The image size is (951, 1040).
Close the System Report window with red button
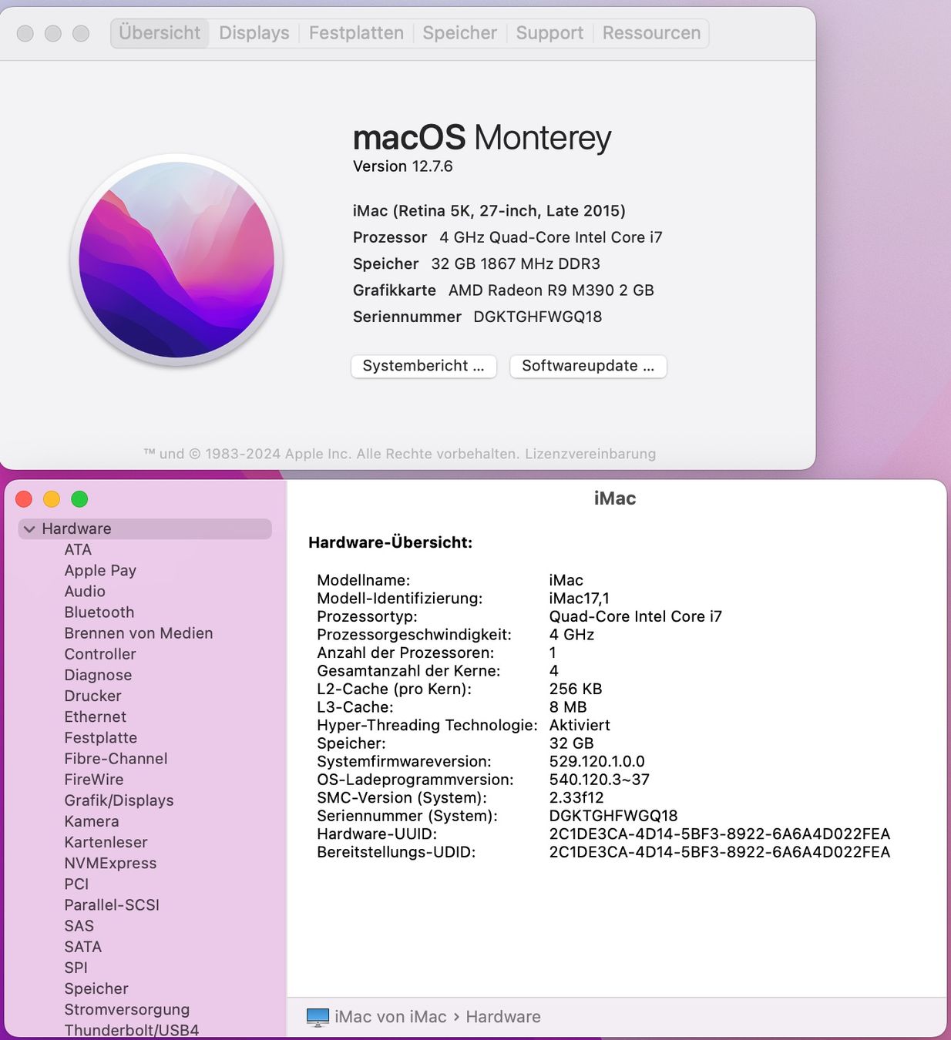24,499
